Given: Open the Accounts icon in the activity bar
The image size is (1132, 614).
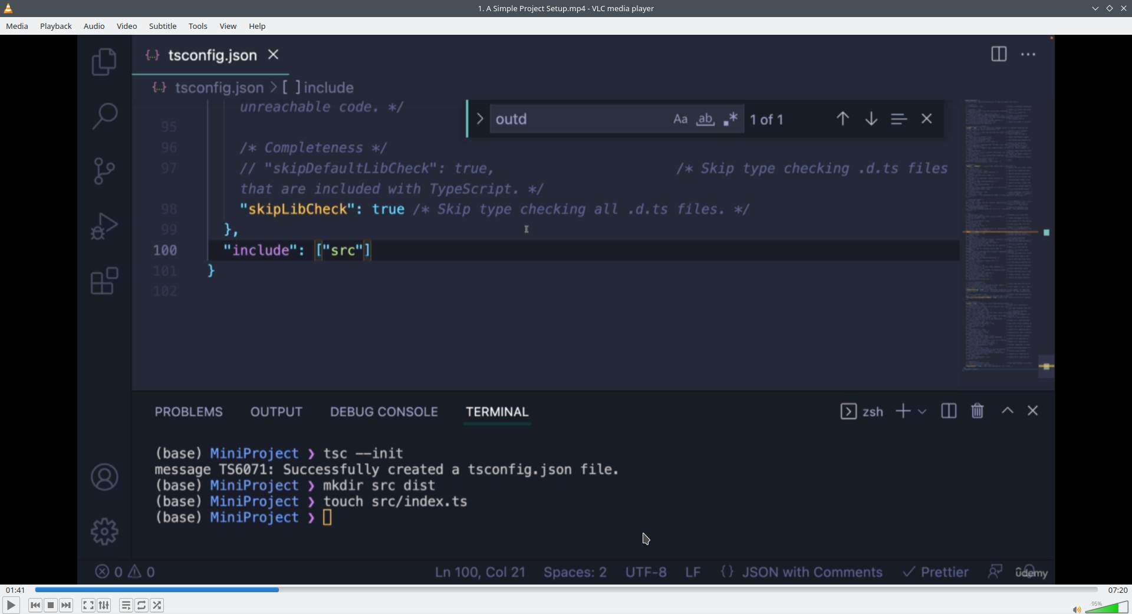Looking at the screenshot, I should (104, 477).
